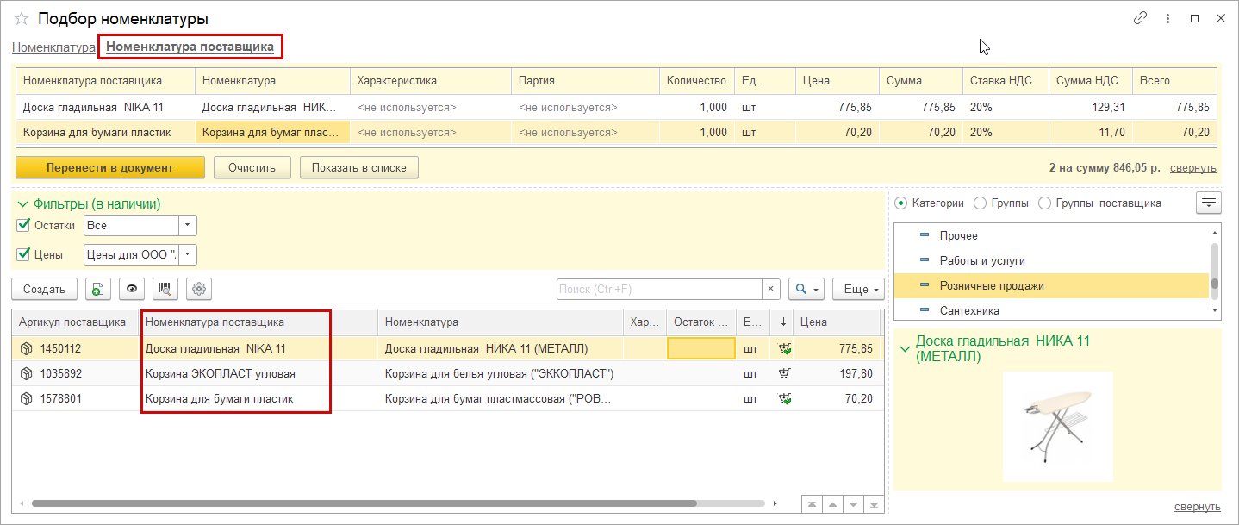The width and height of the screenshot is (1239, 525).
Task: Collapse the Фильтры (в наличии) section
Action: click(x=22, y=204)
